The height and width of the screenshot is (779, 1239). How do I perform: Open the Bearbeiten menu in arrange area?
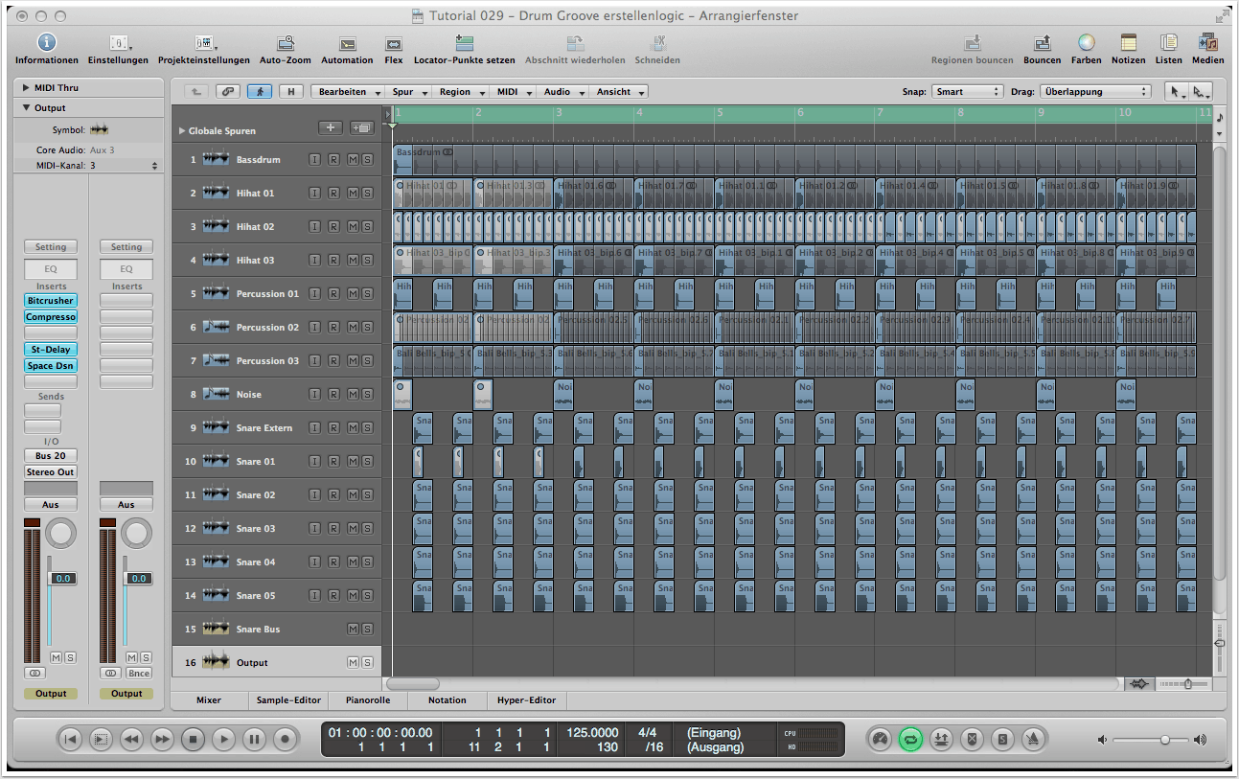point(348,92)
